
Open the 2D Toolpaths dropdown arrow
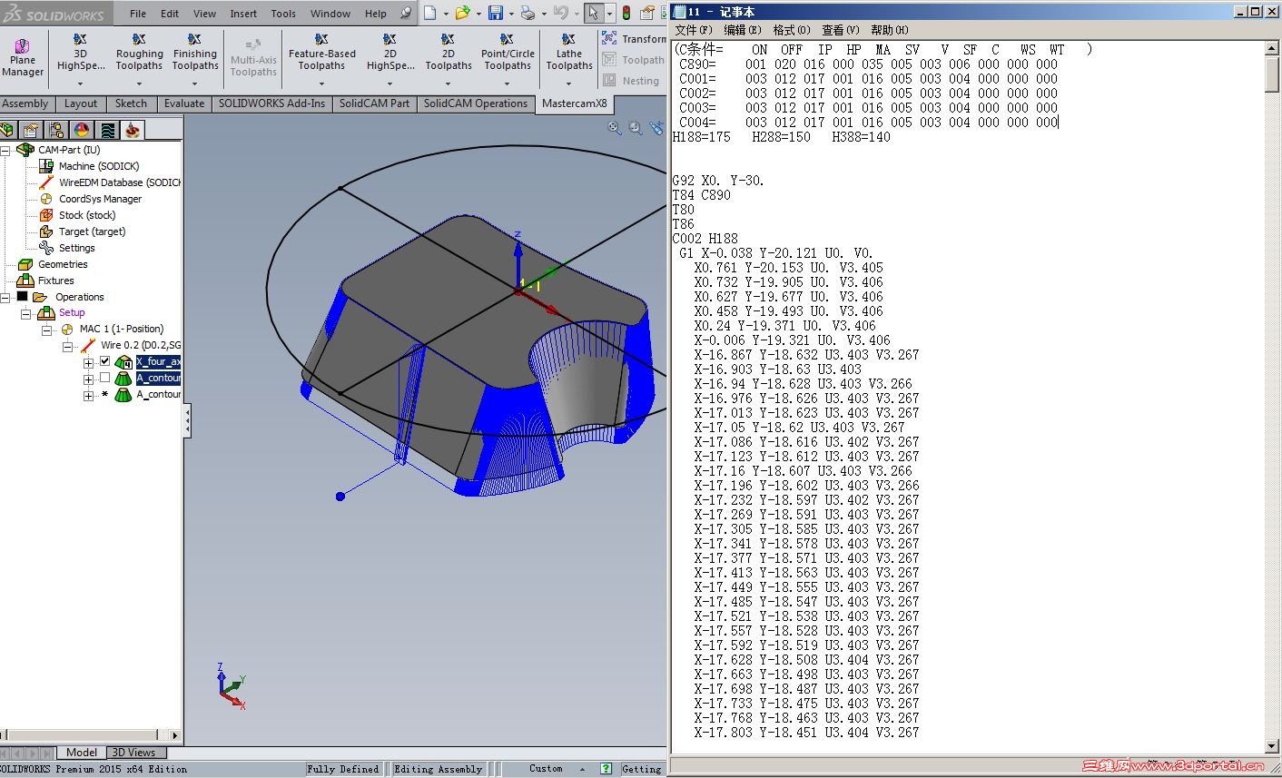[x=448, y=84]
